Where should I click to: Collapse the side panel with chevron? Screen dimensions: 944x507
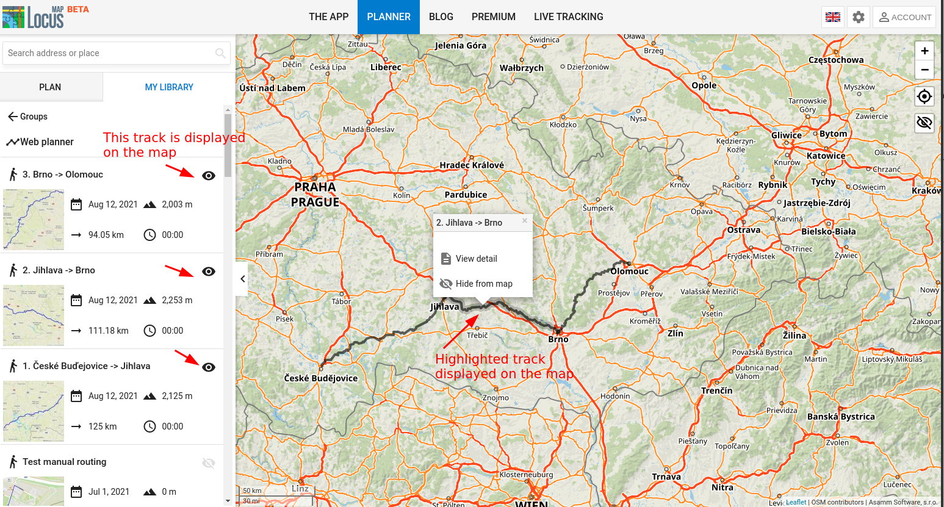(x=242, y=279)
